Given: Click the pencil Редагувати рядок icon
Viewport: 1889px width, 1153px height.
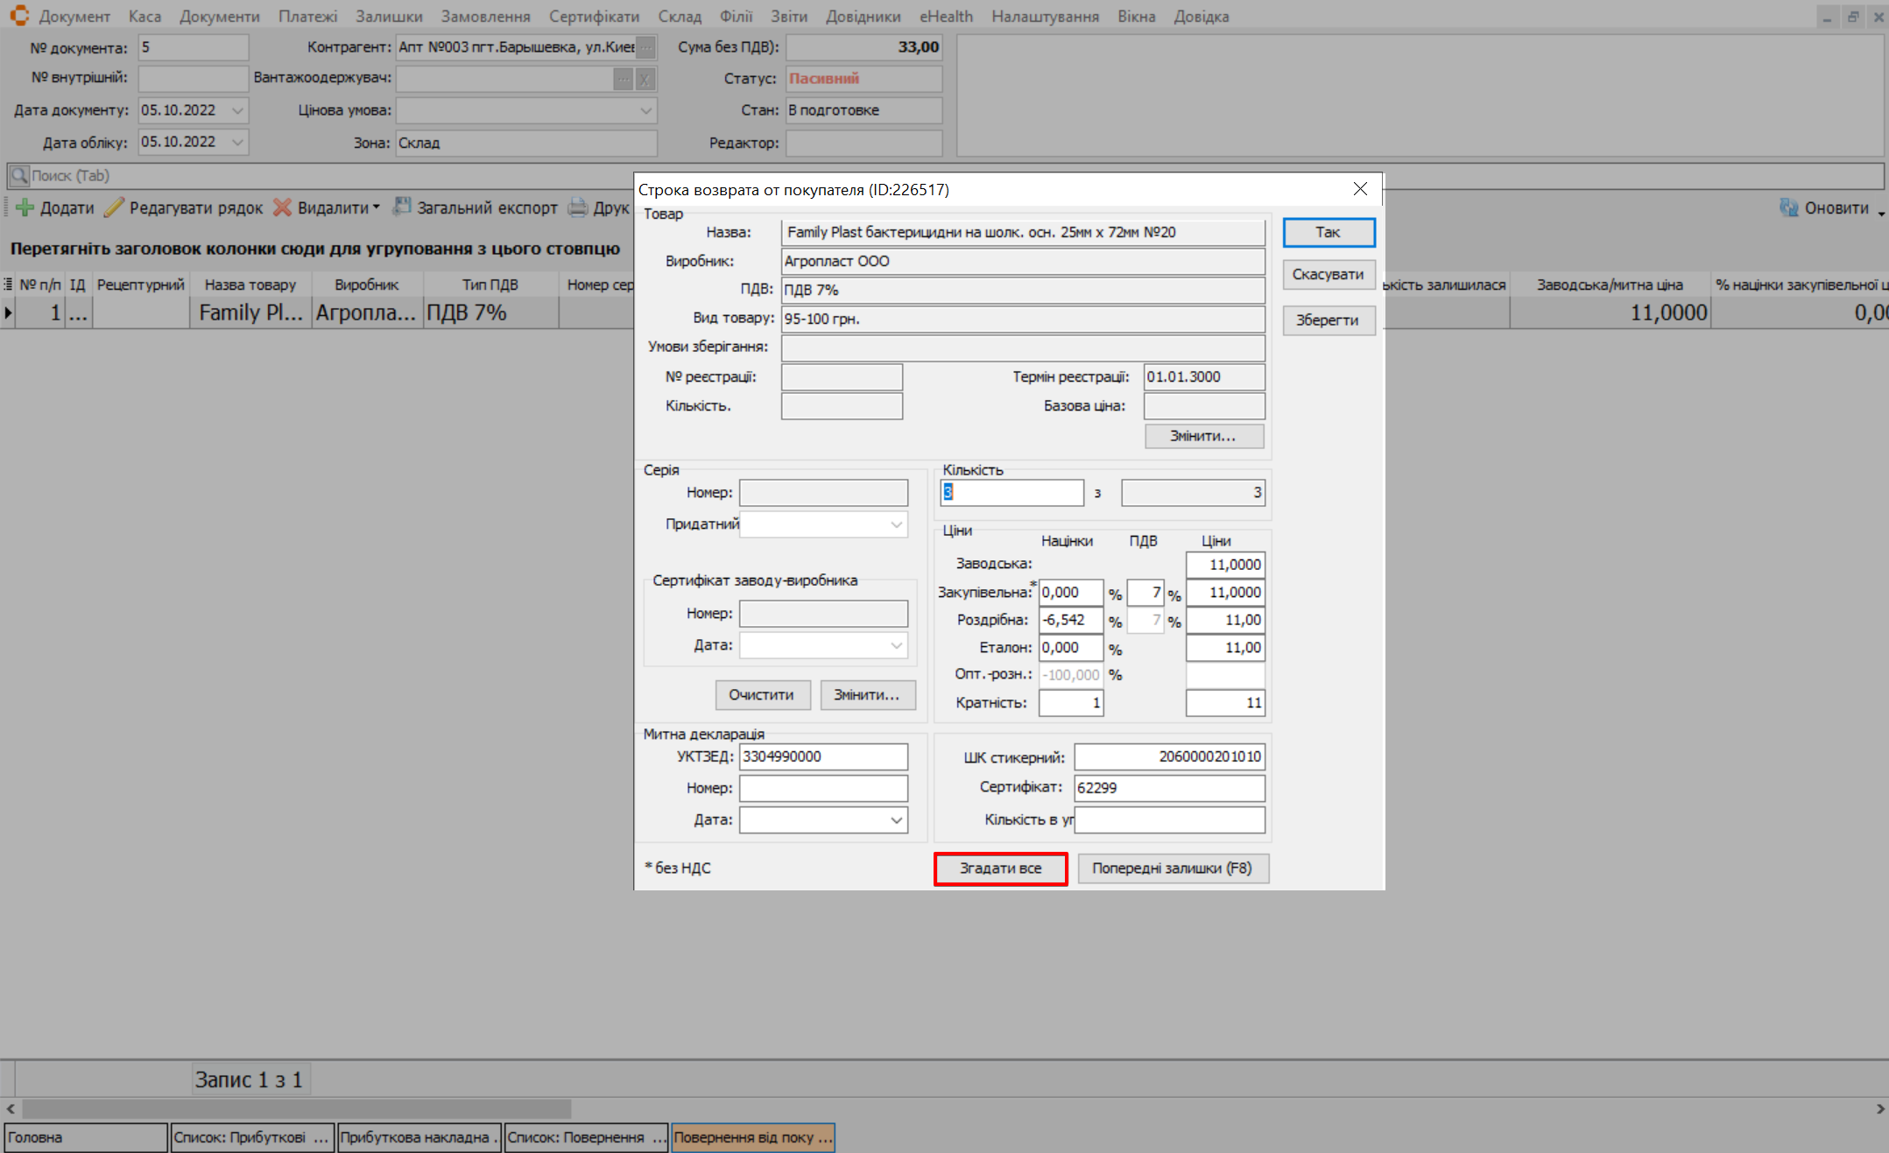Looking at the screenshot, I should point(114,207).
